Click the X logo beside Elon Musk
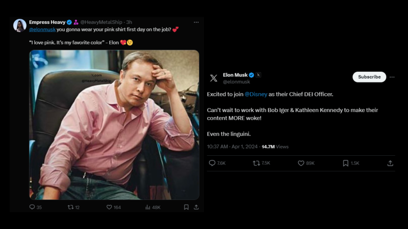Image resolution: width=408 pixels, height=229 pixels. 214,78
